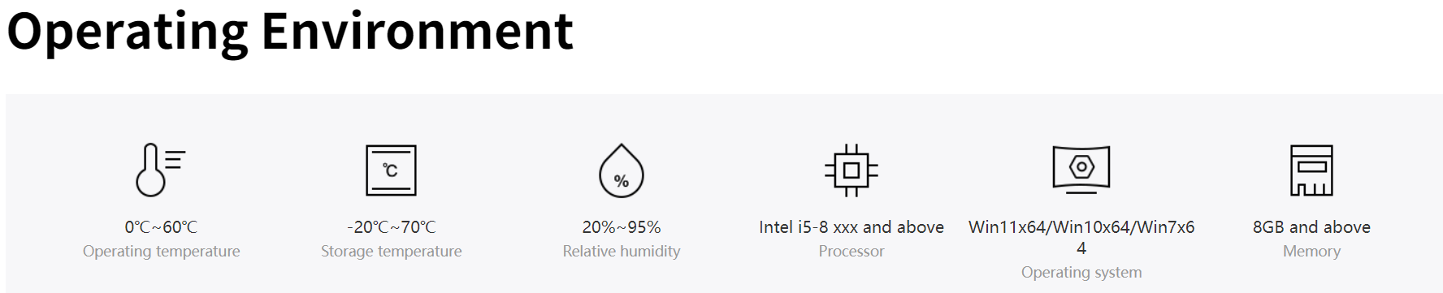Click the memory module icon
This screenshot has width=1443, height=293.
tap(1311, 170)
